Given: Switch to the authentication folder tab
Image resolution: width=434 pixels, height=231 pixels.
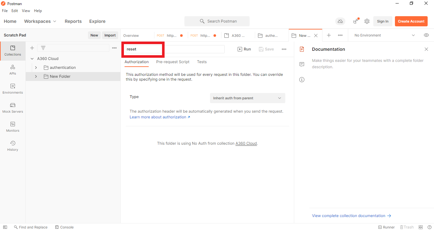Looking at the screenshot, I should (x=272, y=36).
